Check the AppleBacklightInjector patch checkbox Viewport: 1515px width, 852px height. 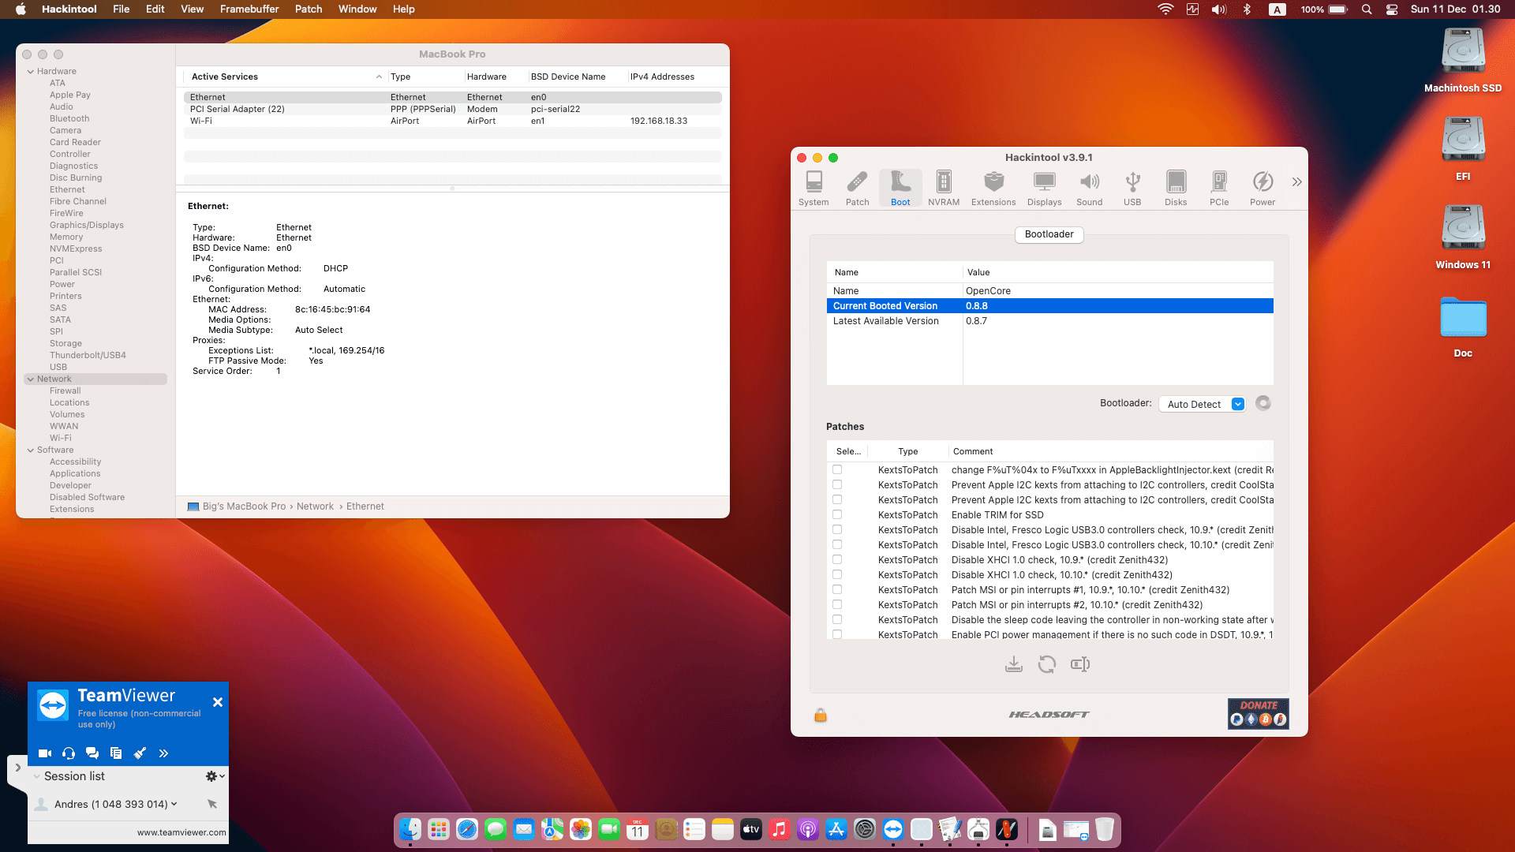click(837, 469)
